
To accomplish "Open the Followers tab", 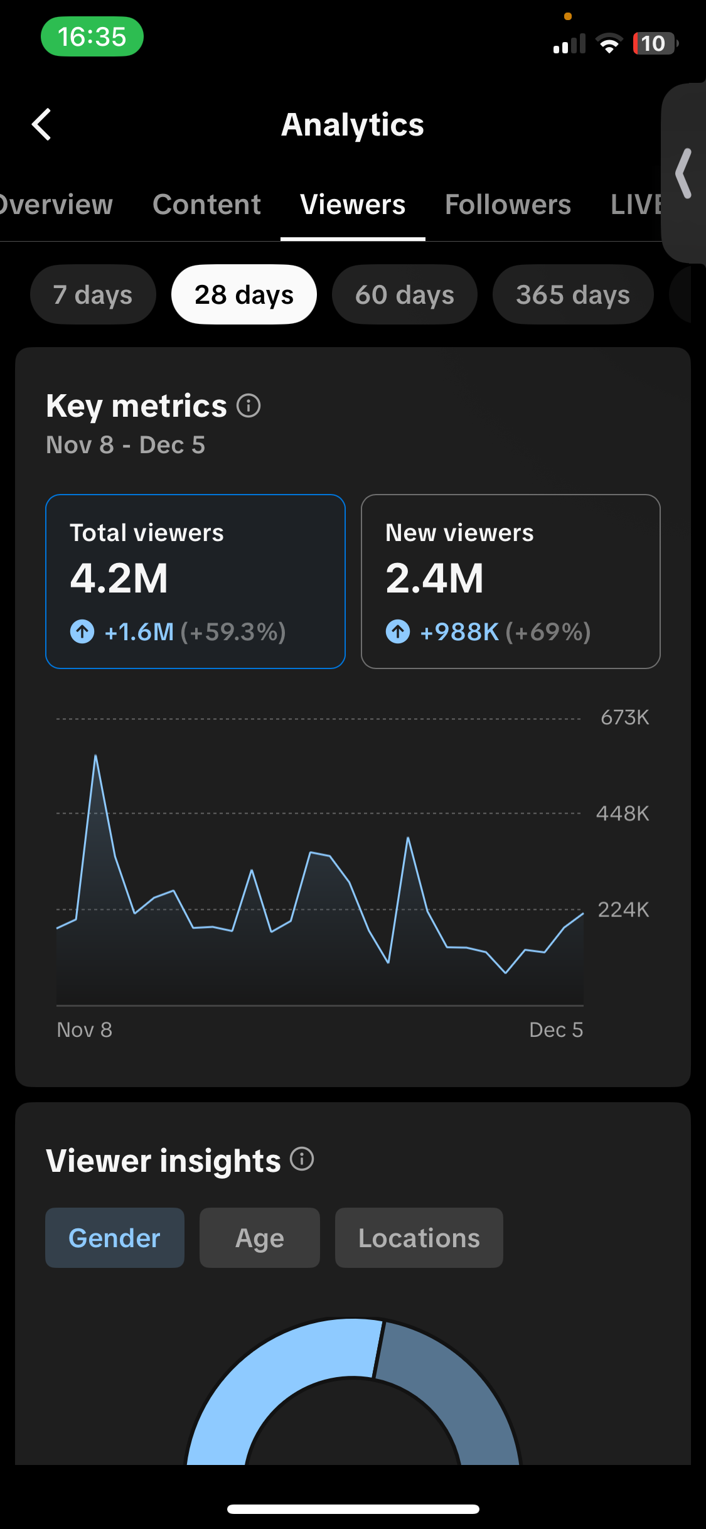I will tap(508, 205).
